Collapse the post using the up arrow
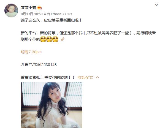Image resolution: width=160 pixels, height=129 pixels. tap(97, 77)
